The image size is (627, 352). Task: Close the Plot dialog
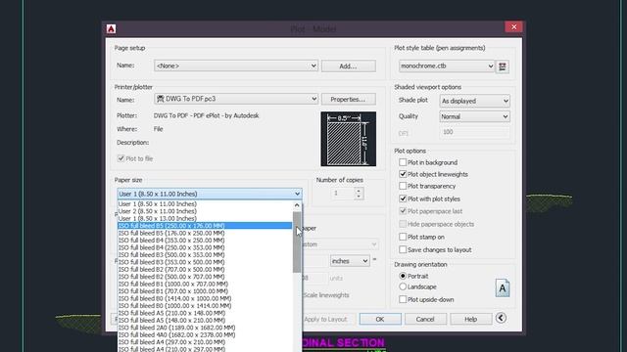click(513, 26)
